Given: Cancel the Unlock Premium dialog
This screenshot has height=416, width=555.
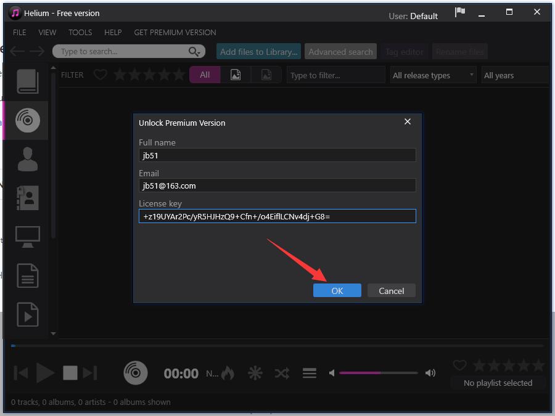Looking at the screenshot, I should [391, 290].
